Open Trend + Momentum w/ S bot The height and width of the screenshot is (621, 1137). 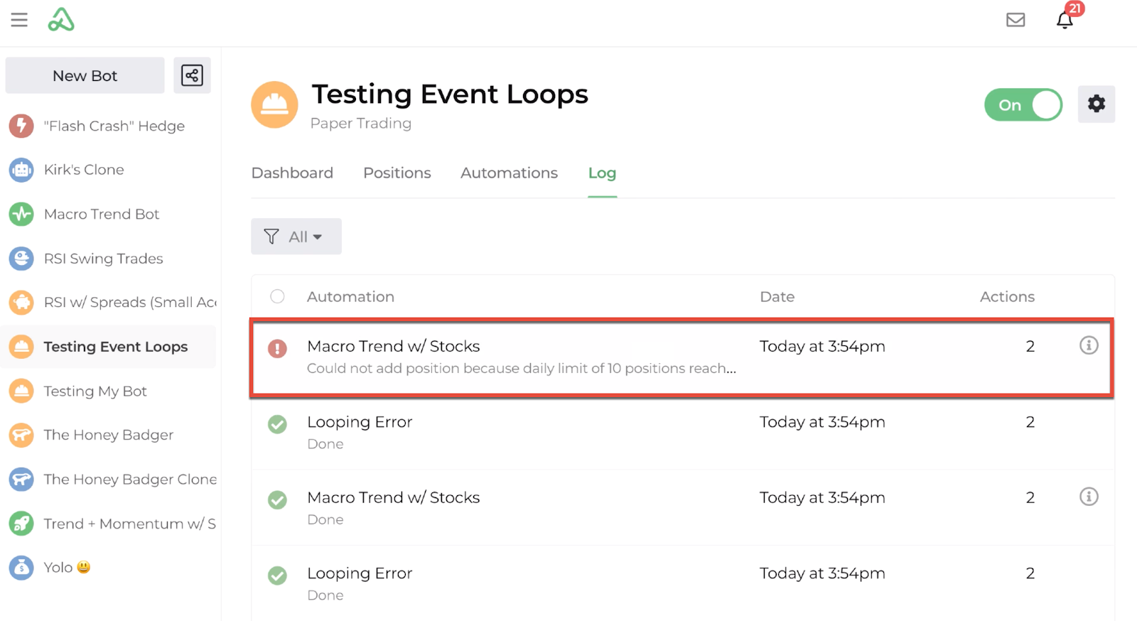(130, 524)
